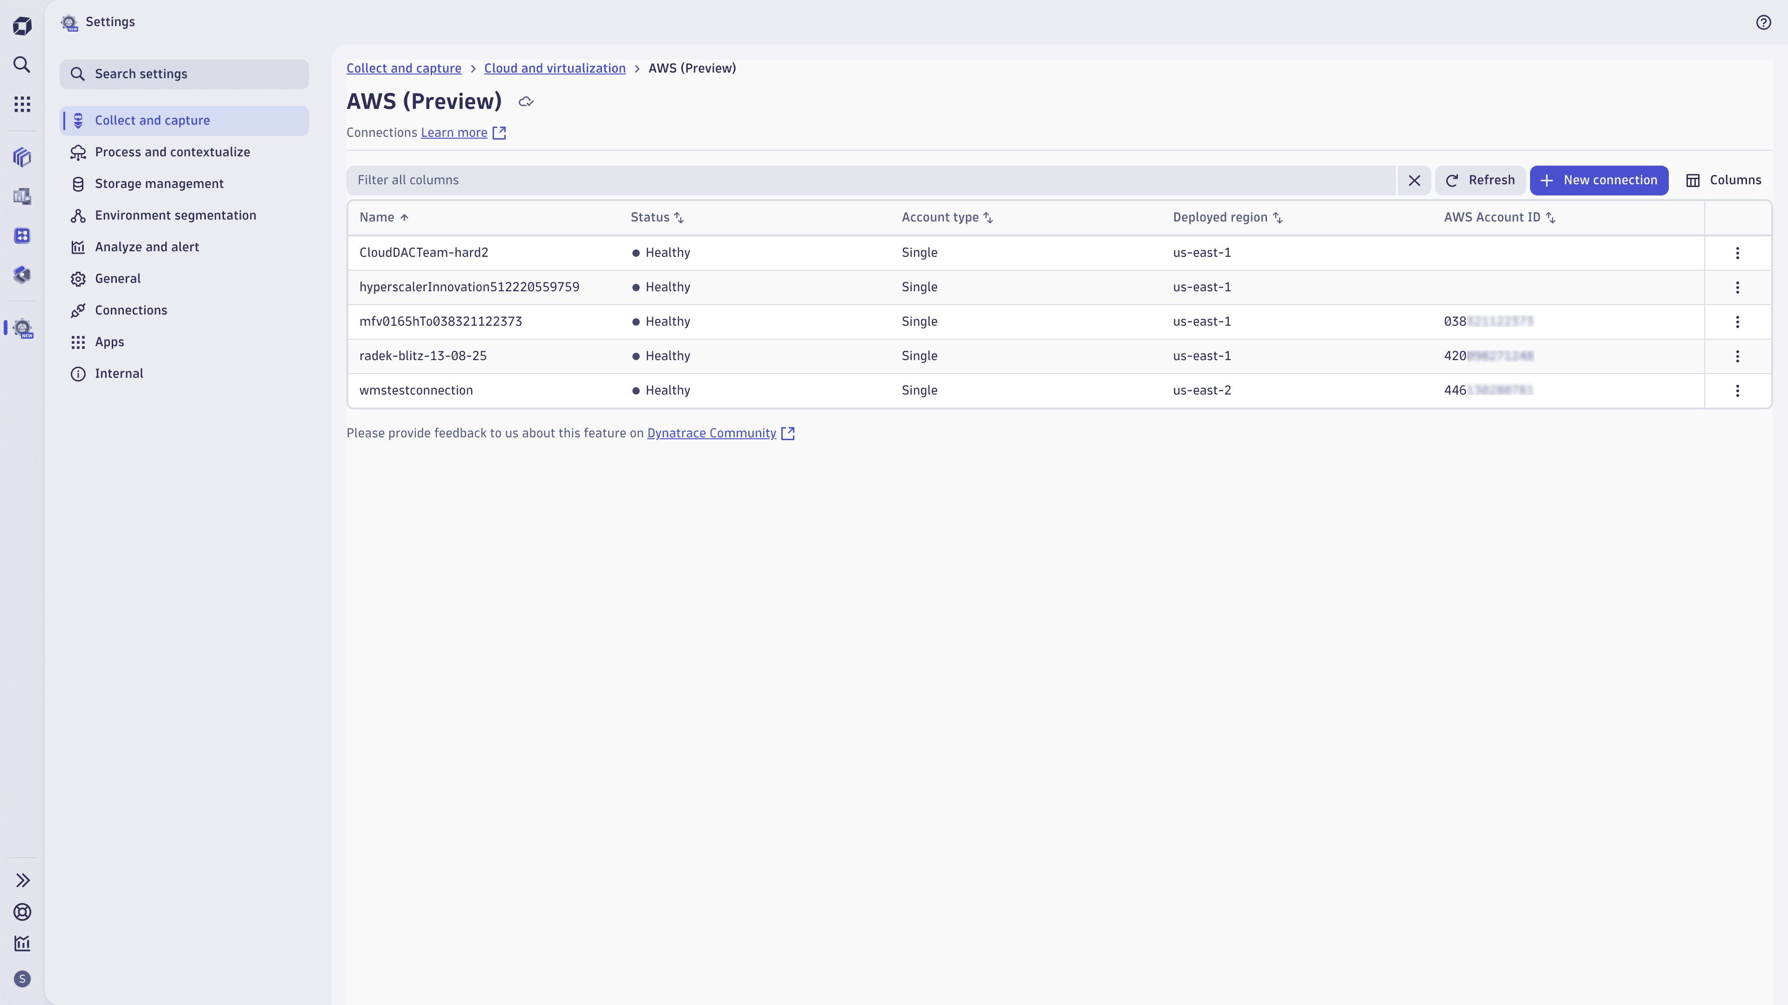Image resolution: width=1788 pixels, height=1005 pixels.
Task: Sort by Name column
Action: (384, 217)
